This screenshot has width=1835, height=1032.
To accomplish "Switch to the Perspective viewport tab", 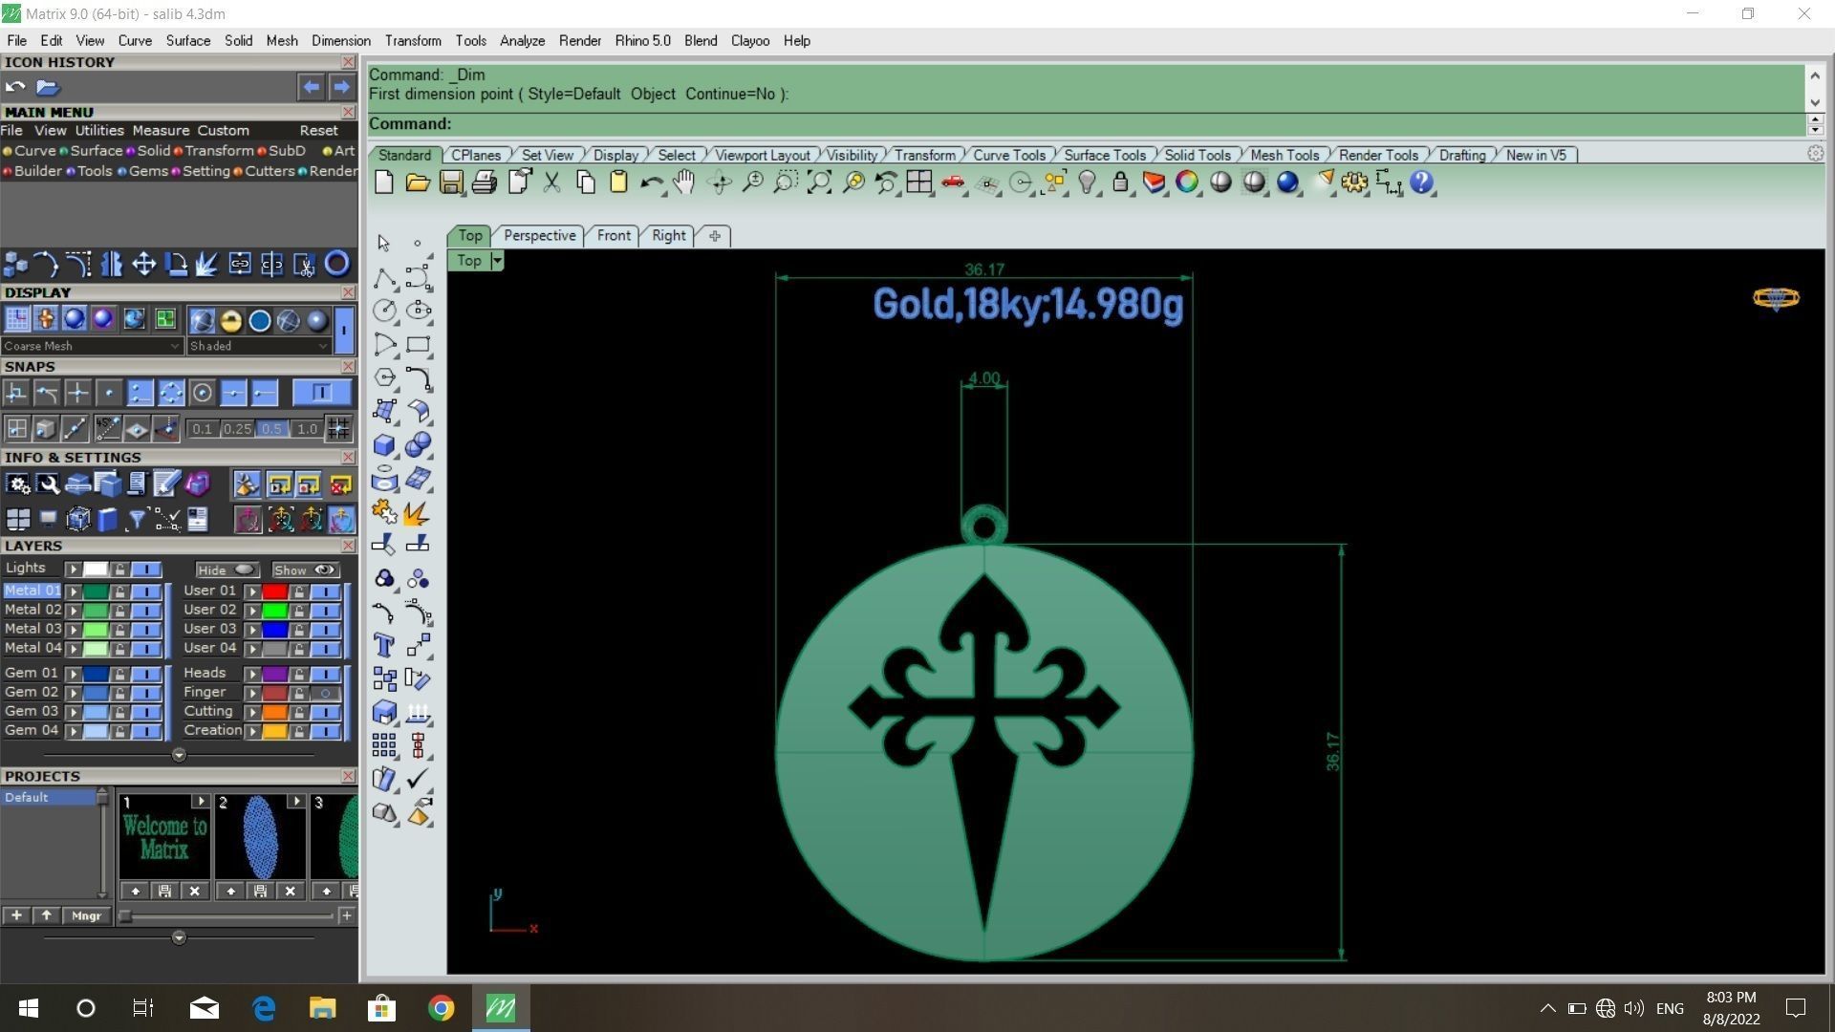I will tap(540, 235).
